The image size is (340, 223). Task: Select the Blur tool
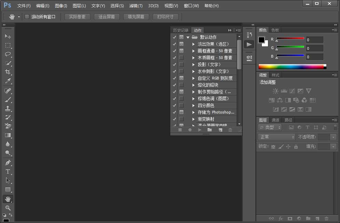click(8, 144)
